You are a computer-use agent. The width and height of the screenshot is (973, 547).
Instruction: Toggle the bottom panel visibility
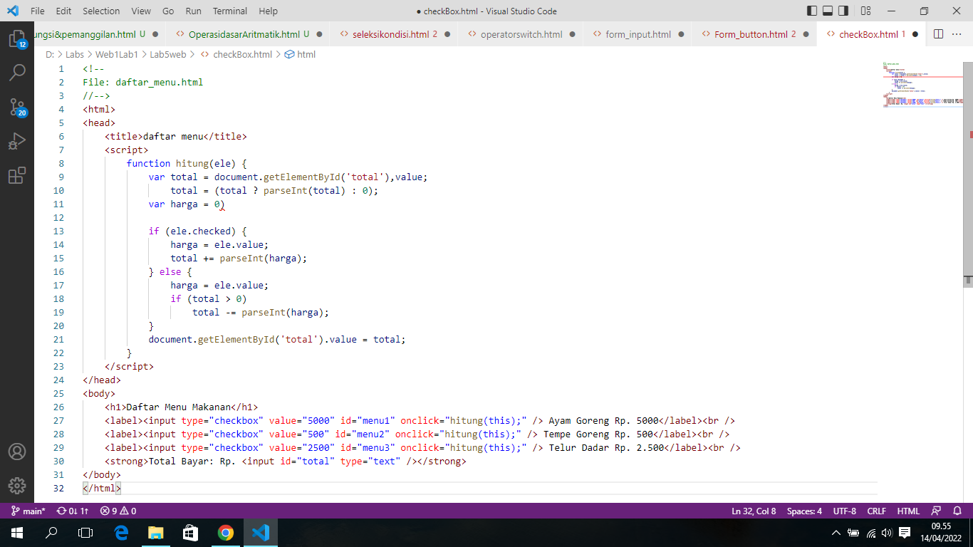pos(828,11)
